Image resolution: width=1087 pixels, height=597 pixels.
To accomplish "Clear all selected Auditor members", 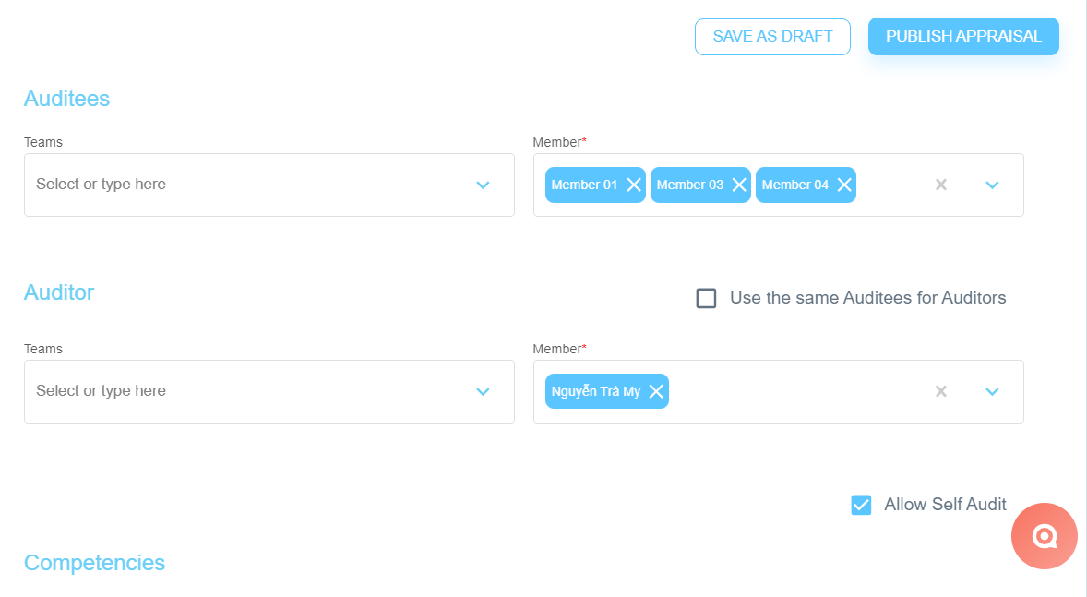I will click(940, 391).
